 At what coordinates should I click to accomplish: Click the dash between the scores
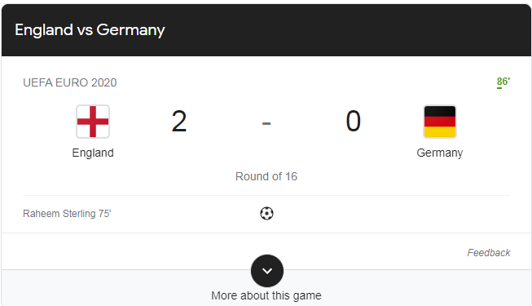pos(266,123)
